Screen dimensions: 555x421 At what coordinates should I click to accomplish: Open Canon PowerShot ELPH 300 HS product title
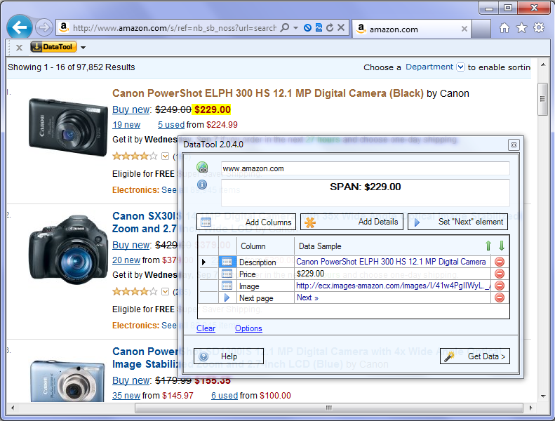(x=267, y=93)
